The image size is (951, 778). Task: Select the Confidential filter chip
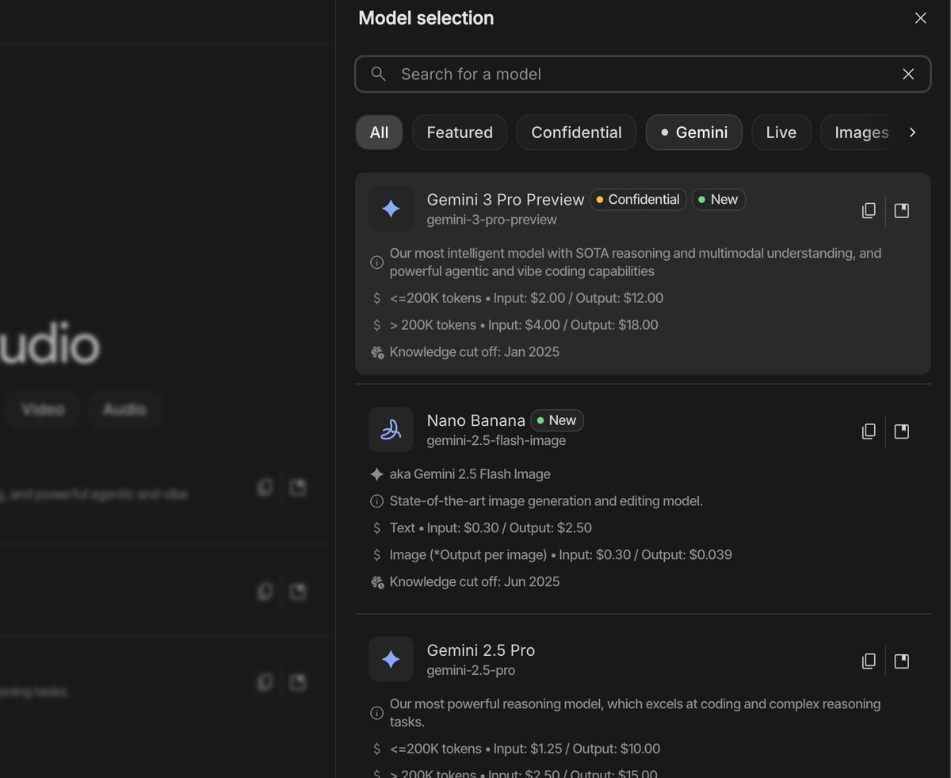pos(576,132)
